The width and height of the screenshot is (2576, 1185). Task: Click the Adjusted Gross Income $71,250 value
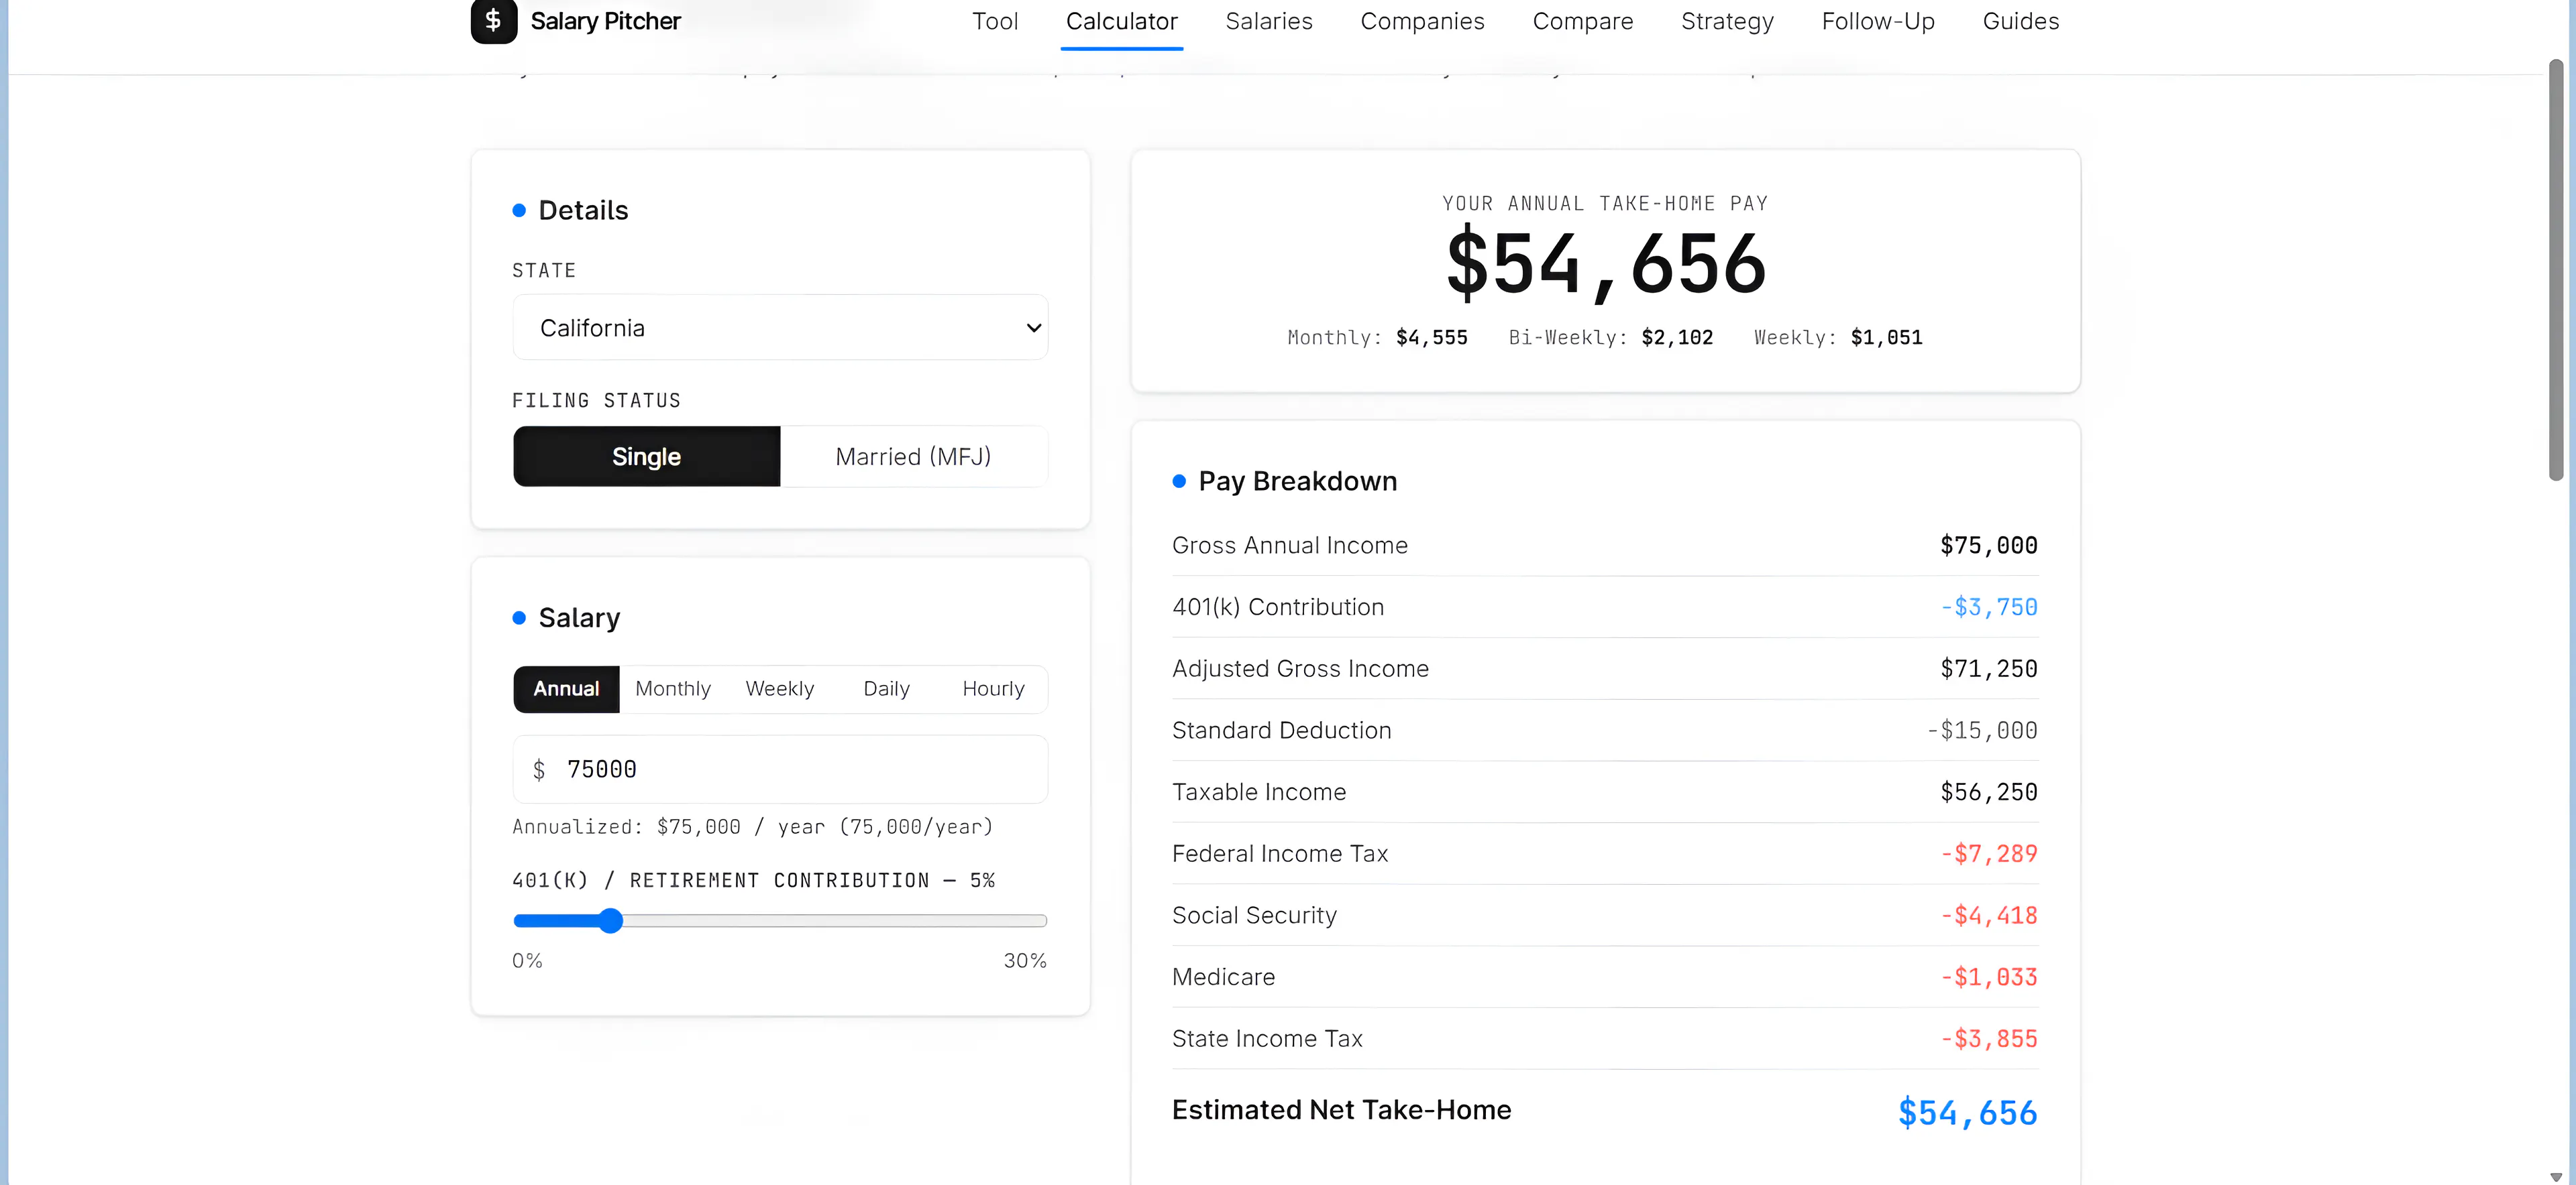tap(1988, 668)
